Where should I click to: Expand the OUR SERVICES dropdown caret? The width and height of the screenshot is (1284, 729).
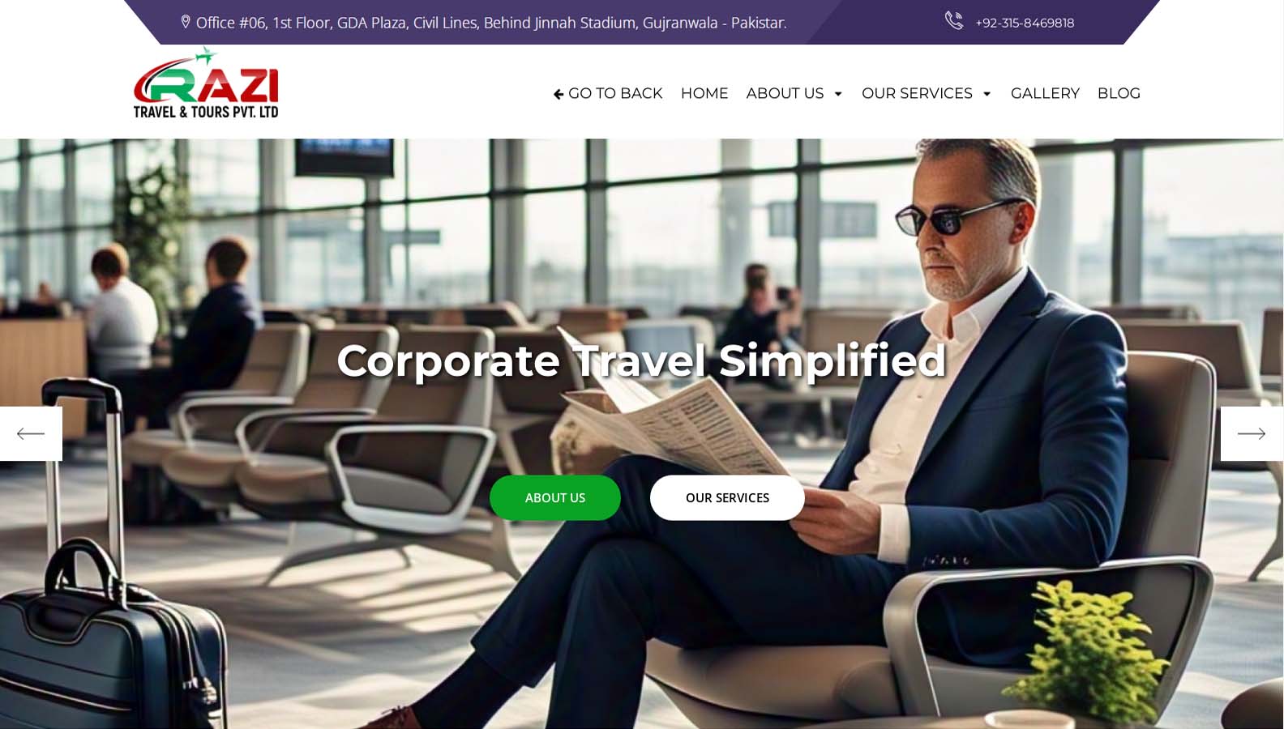pos(987,94)
